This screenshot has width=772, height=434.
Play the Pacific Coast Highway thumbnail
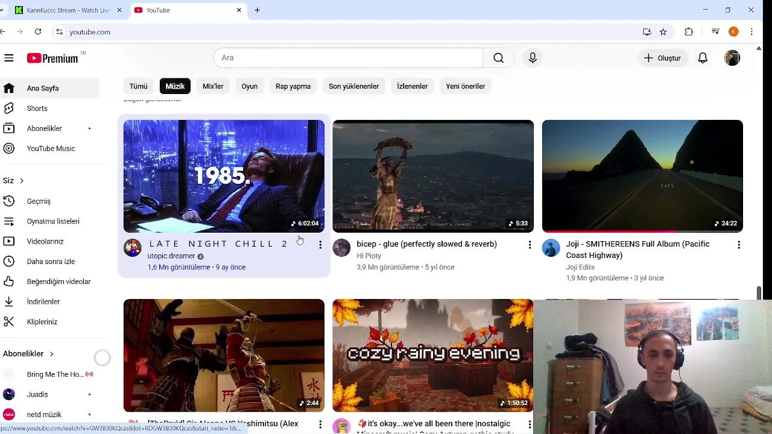coord(642,176)
